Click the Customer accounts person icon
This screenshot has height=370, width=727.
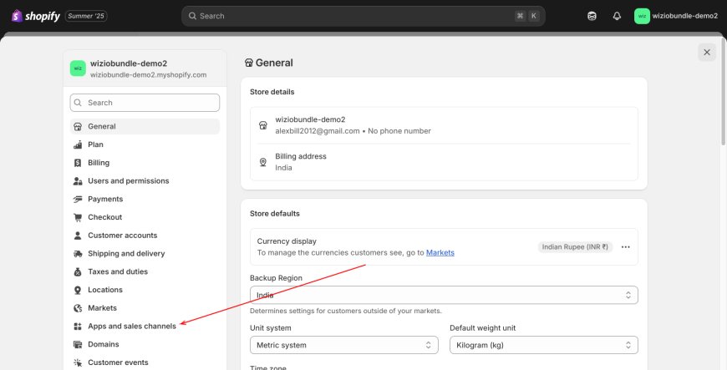click(x=78, y=236)
